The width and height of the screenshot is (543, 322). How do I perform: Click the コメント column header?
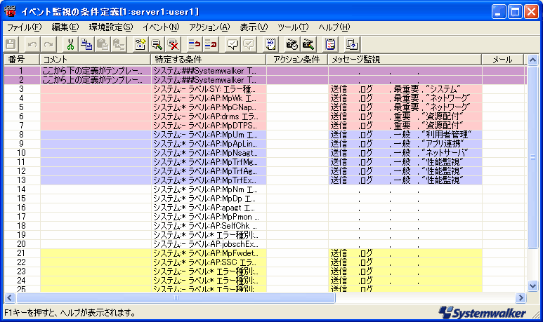tap(96, 60)
